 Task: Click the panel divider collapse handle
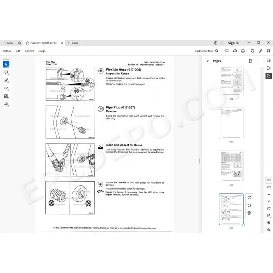click(x=200, y=161)
